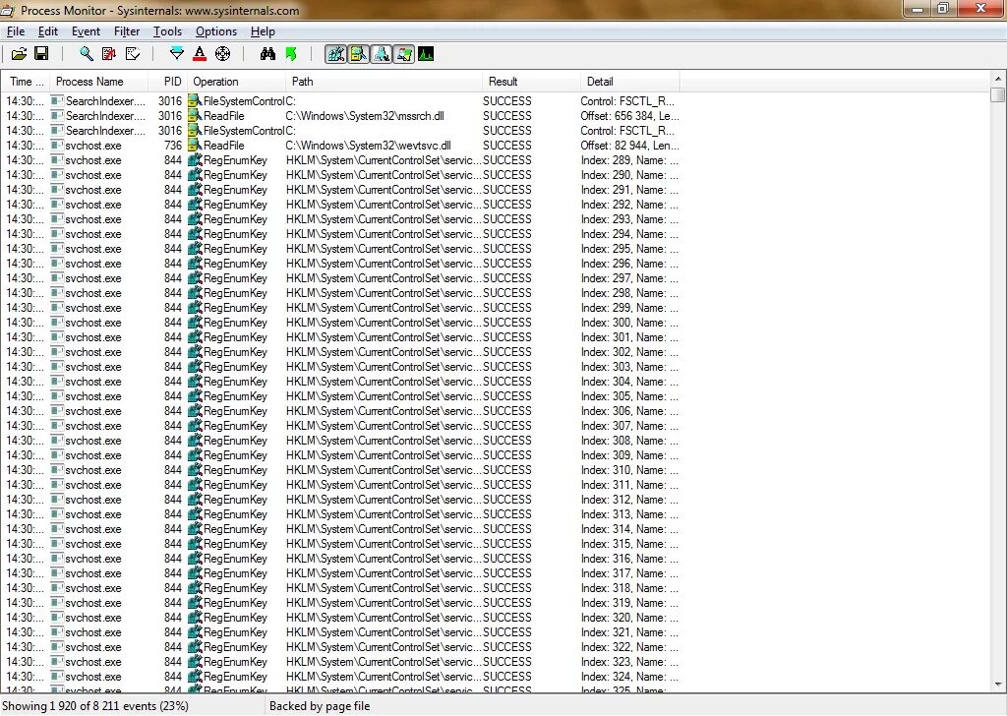Open the File menu
1007x716 pixels.
tap(16, 31)
